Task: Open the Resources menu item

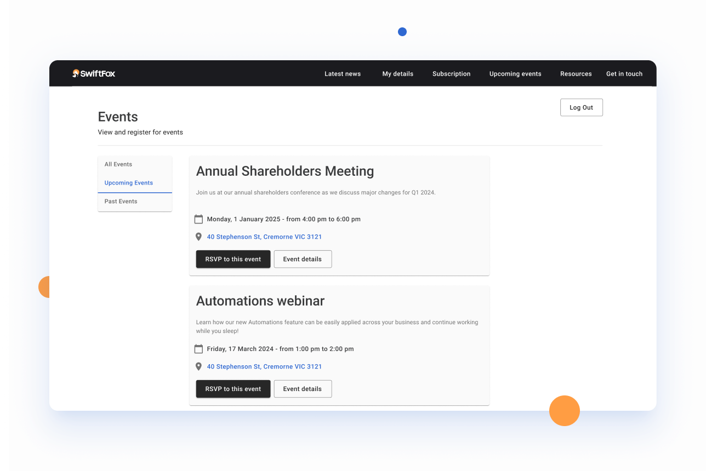Action: pos(576,73)
